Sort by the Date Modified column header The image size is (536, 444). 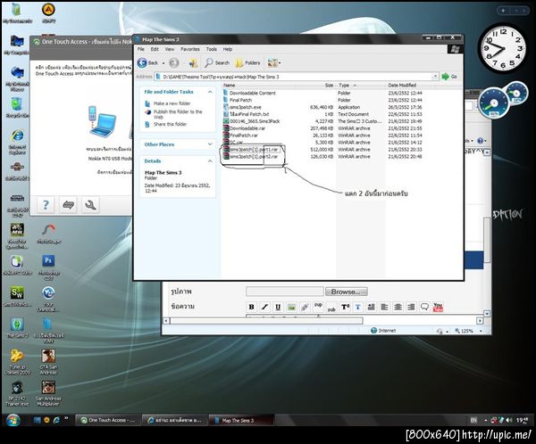(402, 85)
